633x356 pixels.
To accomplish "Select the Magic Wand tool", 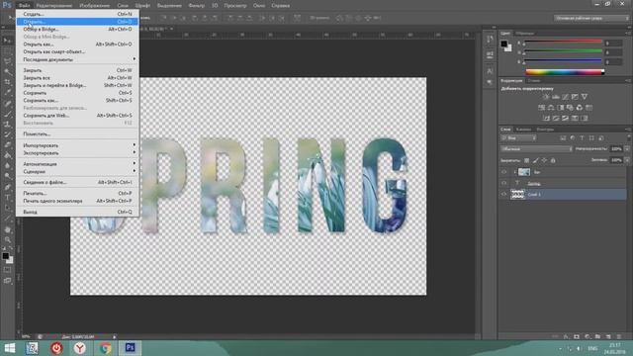I will pyautogui.click(x=7, y=72).
